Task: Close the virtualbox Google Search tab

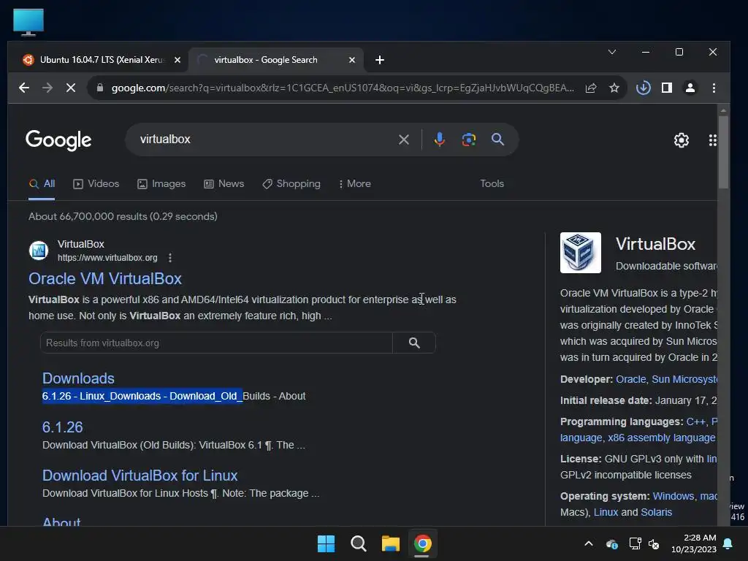Action: tap(352, 60)
